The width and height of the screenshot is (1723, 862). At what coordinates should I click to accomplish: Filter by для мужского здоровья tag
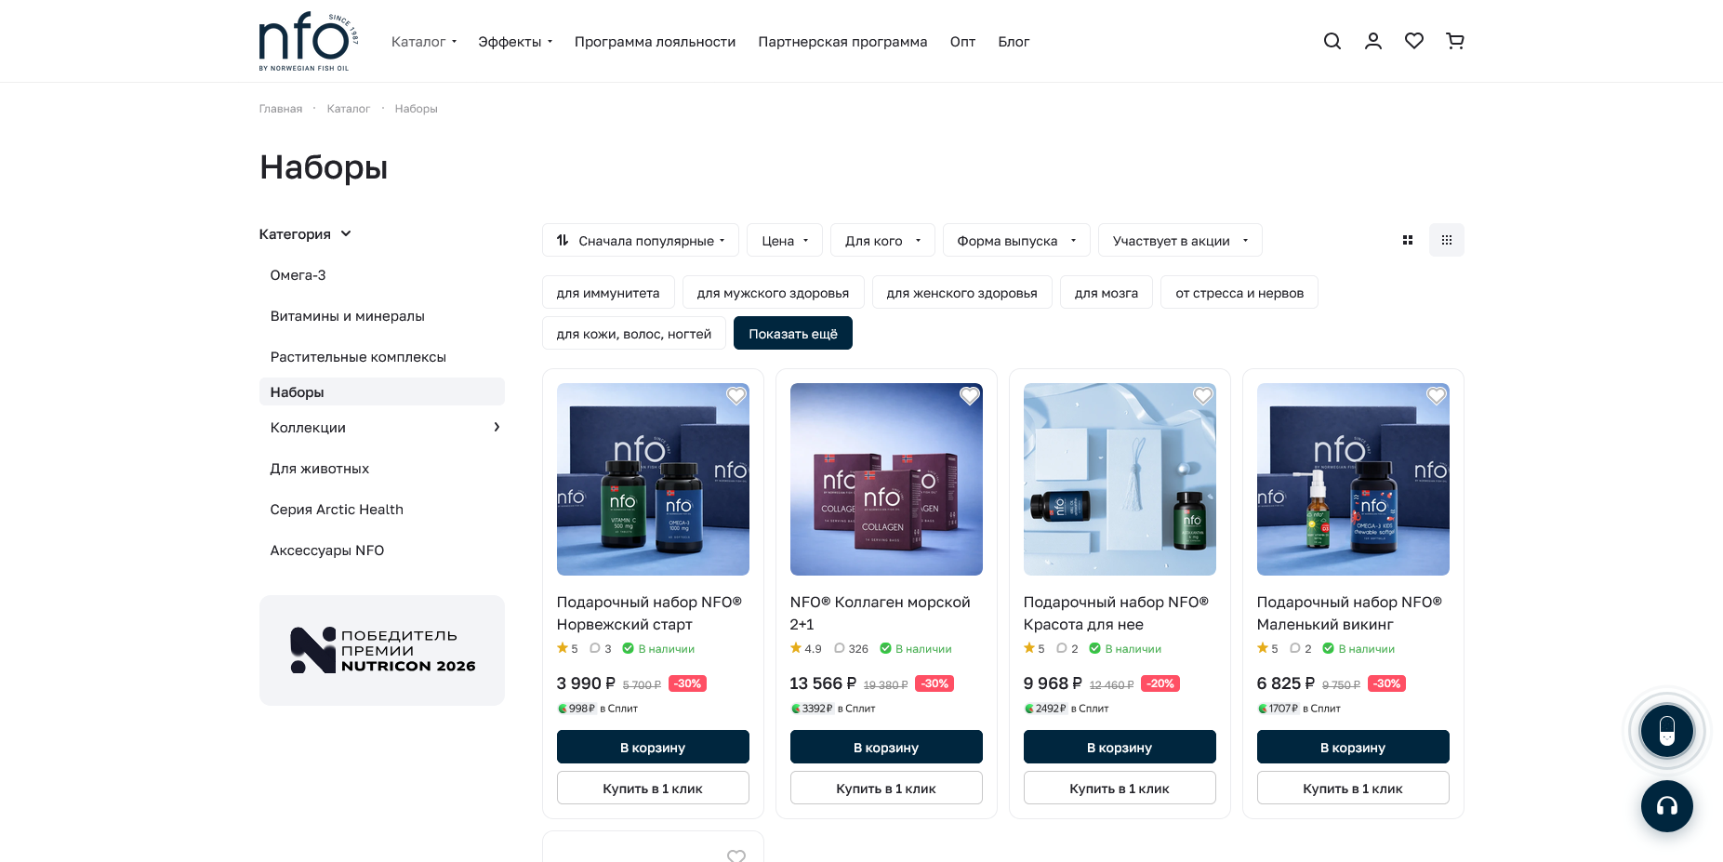773,292
